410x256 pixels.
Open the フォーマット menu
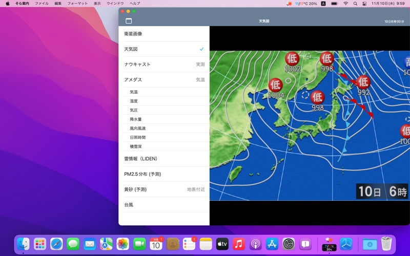[x=77, y=4]
